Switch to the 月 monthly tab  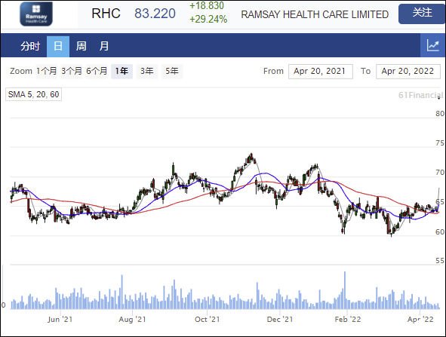tap(104, 46)
